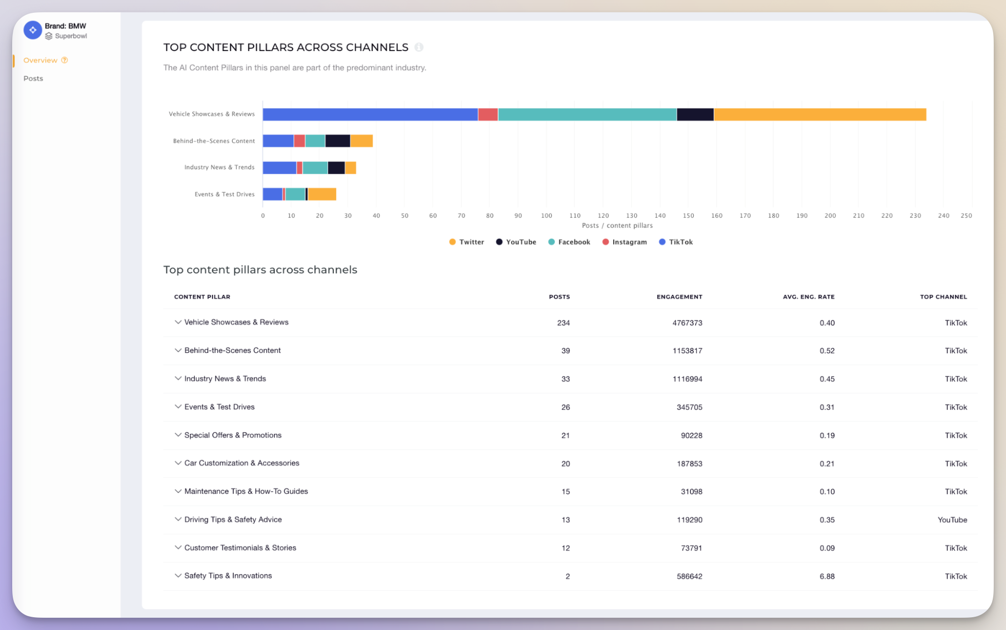Click the Overview menu item
This screenshot has width=1006, height=630.
click(x=40, y=60)
